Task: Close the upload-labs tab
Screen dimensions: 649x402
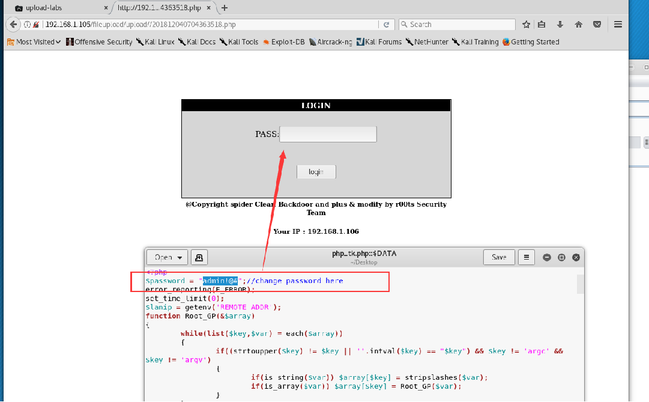Action: pyautogui.click(x=106, y=8)
